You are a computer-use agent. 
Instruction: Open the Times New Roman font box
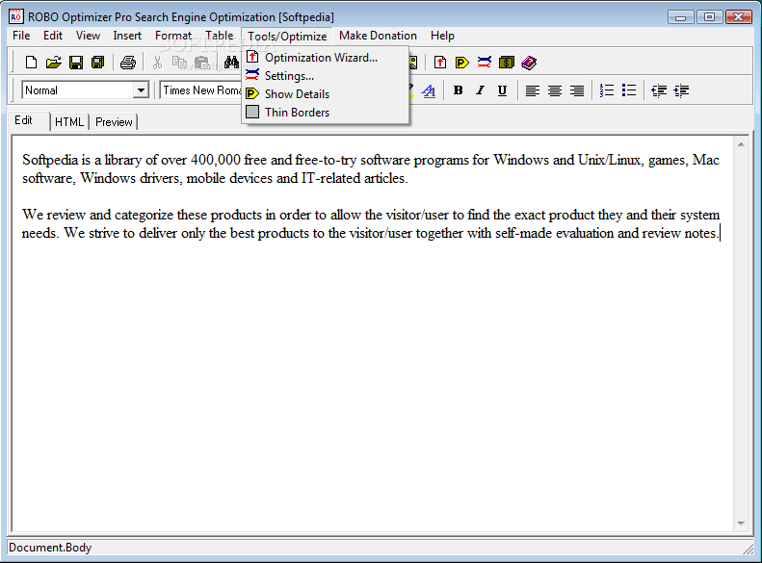point(201,90)
